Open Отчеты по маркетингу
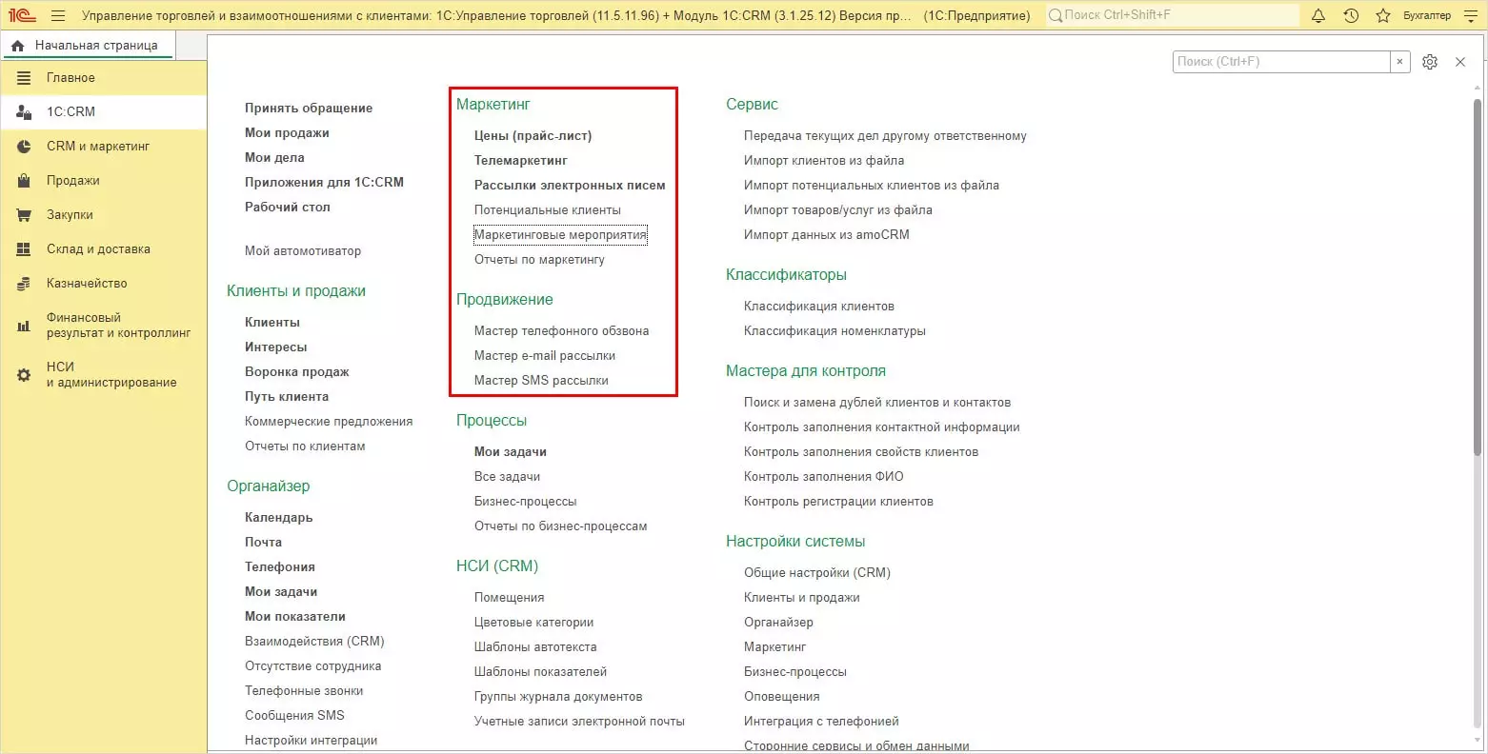Viewport: 1488px width, 754px height. click(539, 260)
